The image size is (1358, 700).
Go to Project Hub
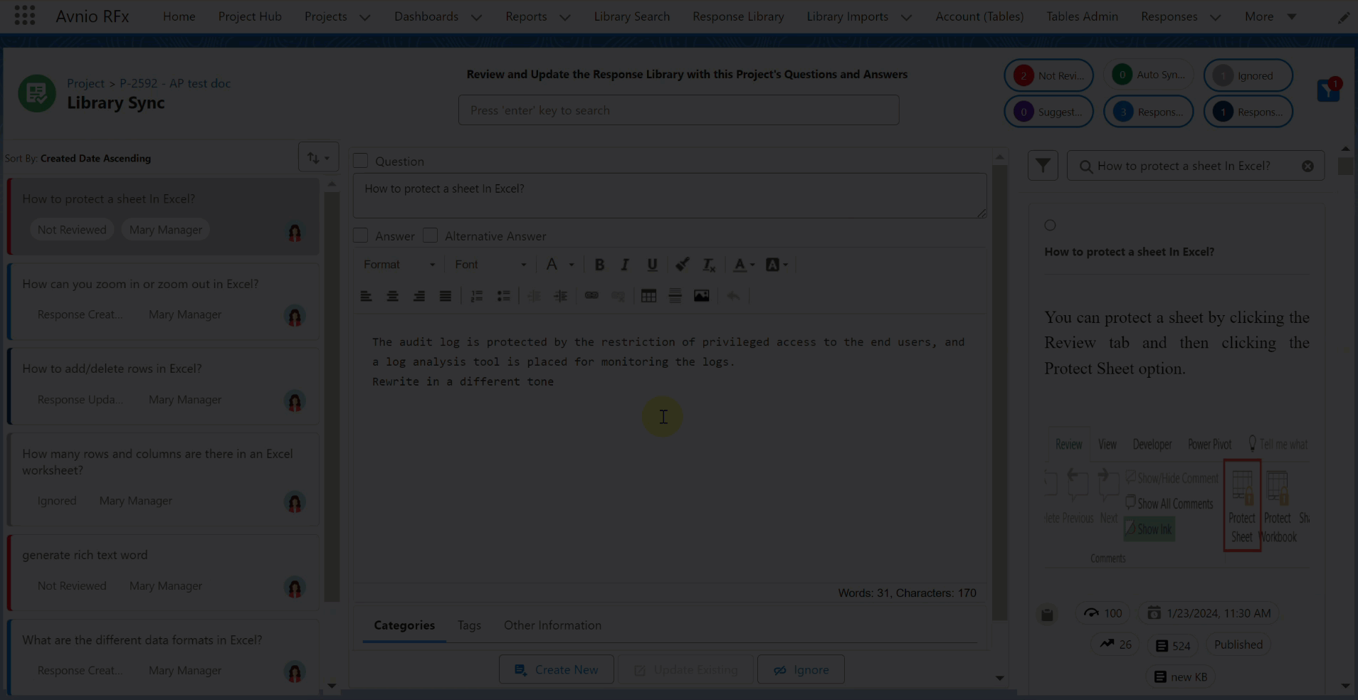point(250,16)
